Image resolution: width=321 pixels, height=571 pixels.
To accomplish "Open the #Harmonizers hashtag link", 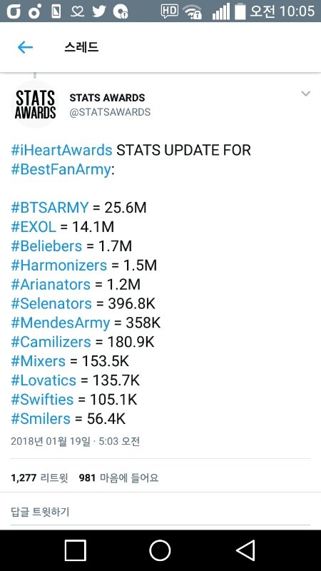I will [59, 265].
